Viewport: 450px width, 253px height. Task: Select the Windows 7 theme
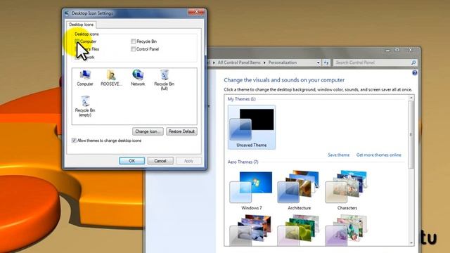[x=252, y=190]
